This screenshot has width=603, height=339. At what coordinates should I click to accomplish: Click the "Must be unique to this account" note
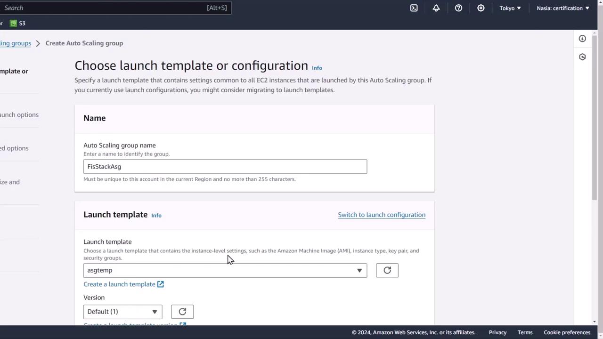189,179
